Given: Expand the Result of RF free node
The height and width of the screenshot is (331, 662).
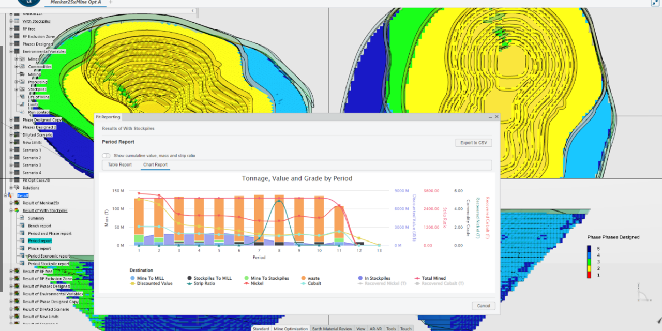Looking at the screenshot, I should [x=11, y=272].
